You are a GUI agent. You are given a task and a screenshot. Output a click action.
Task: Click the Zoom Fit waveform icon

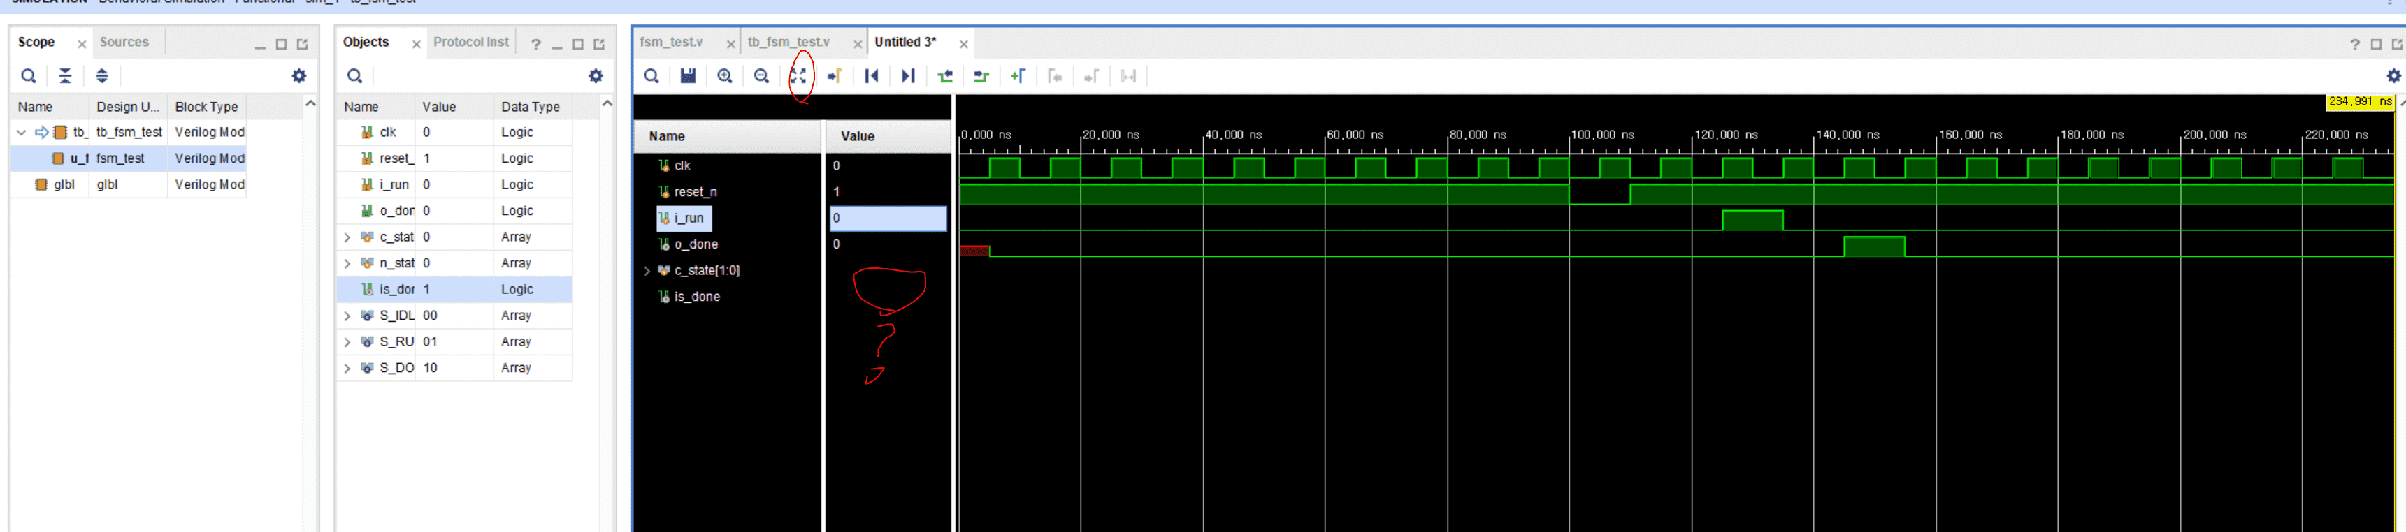click(798, 75)
